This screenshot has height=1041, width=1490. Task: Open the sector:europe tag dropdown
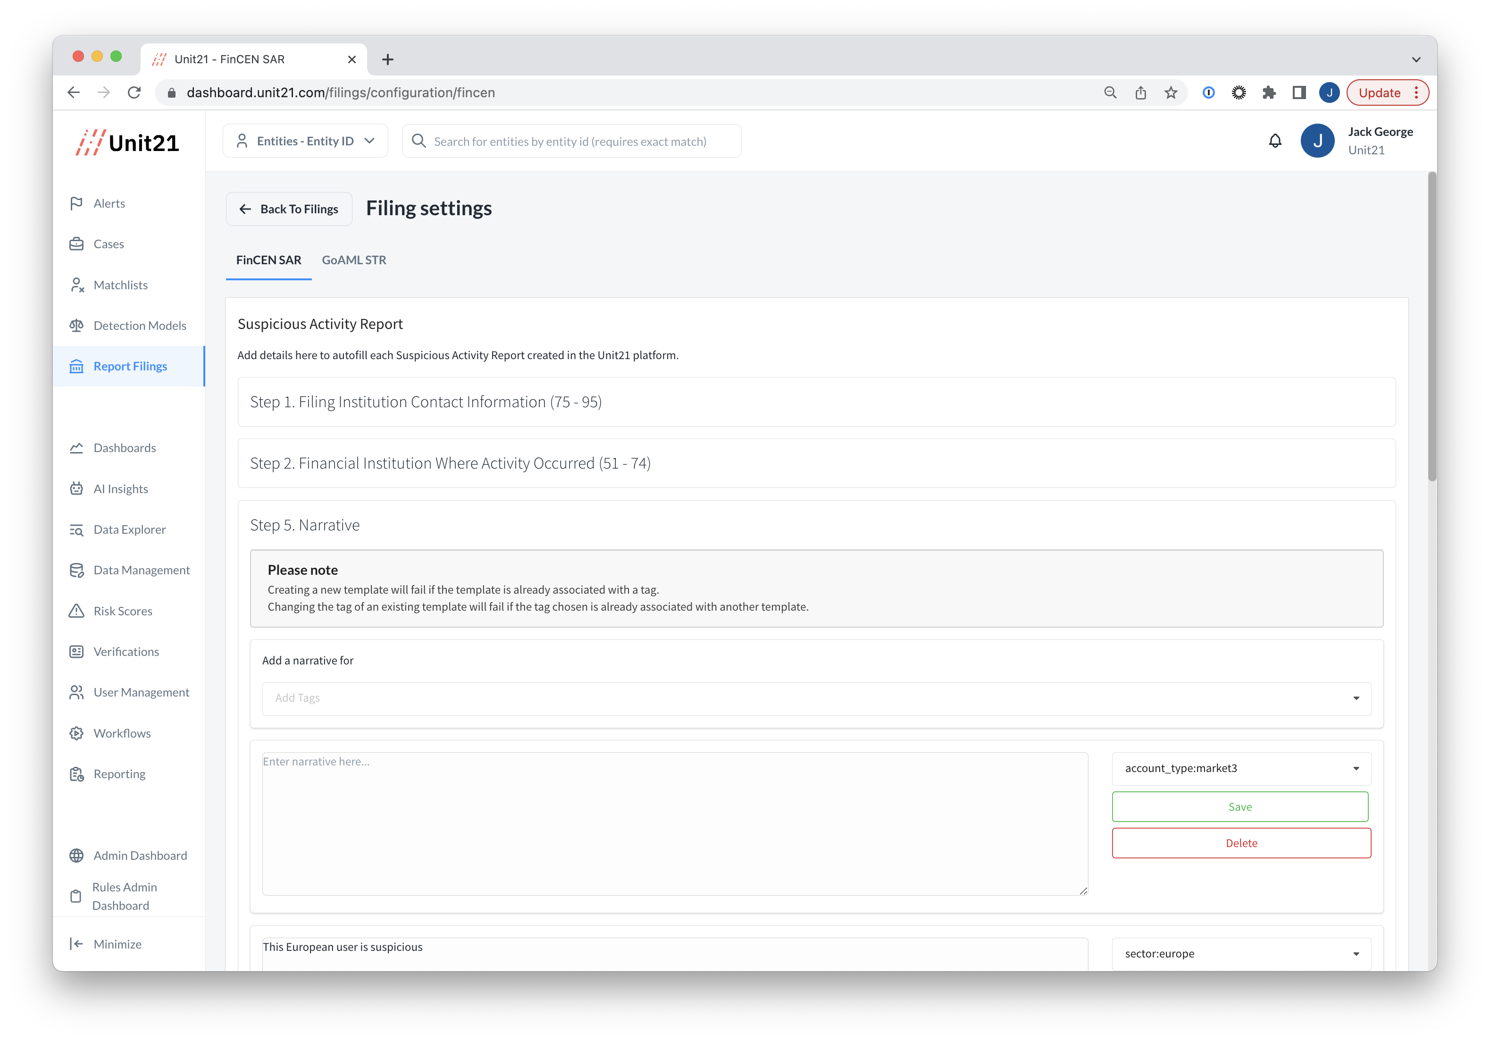tap(1240, 953)
